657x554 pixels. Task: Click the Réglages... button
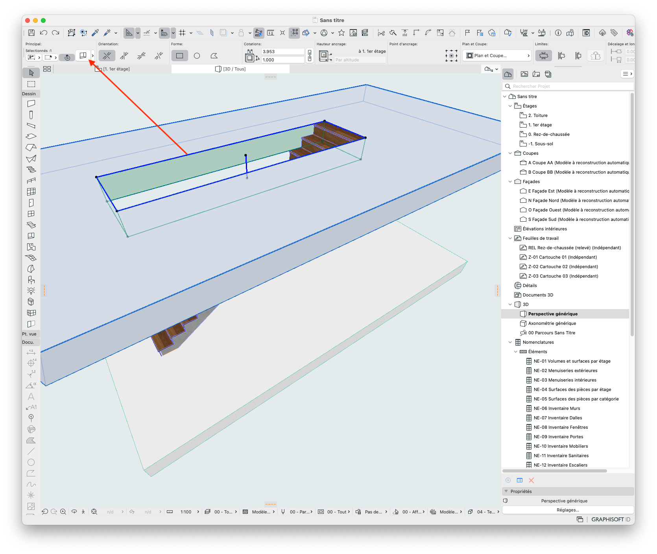568,510
